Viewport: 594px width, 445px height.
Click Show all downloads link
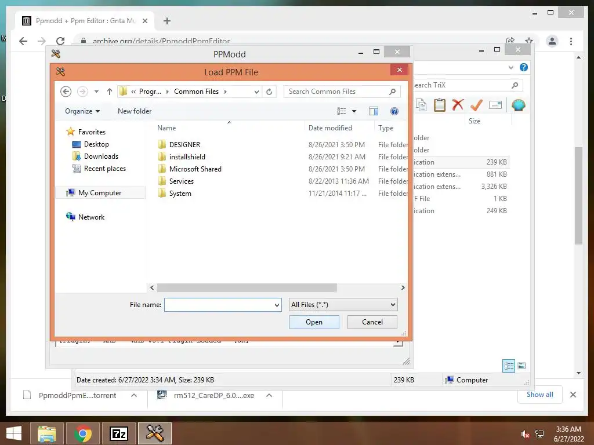539,394
